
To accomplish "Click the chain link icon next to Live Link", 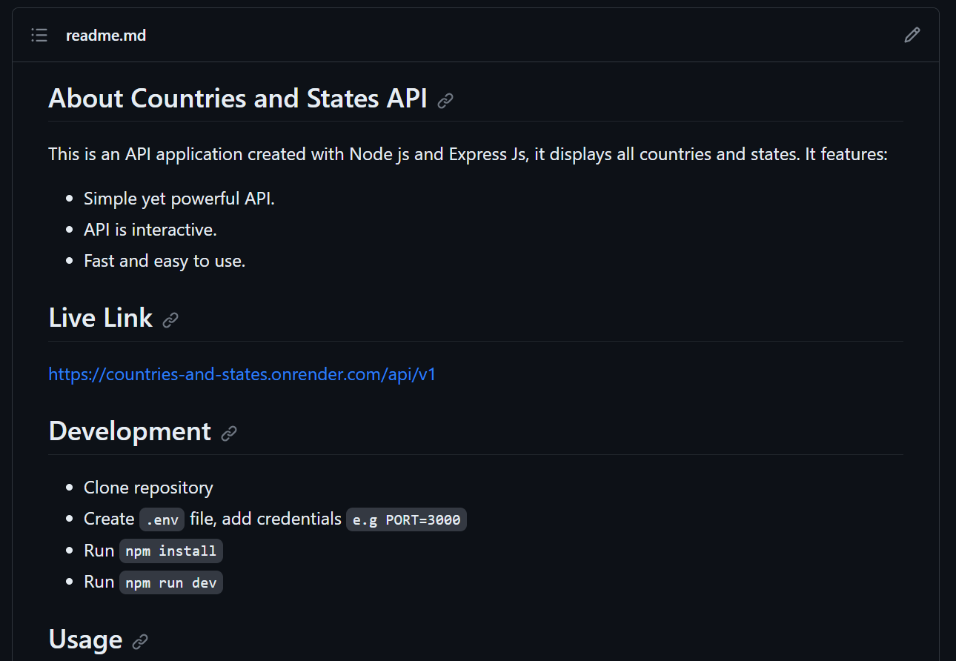I will [171, 319].
